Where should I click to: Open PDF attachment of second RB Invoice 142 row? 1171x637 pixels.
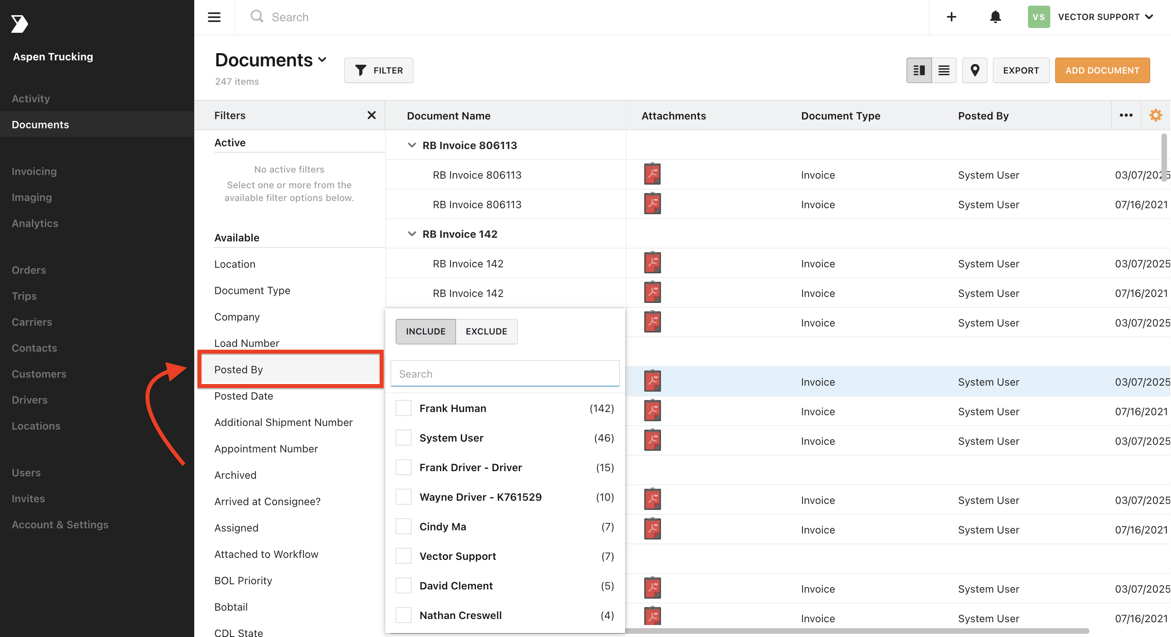pyautogui.click(x=652, y=293)
